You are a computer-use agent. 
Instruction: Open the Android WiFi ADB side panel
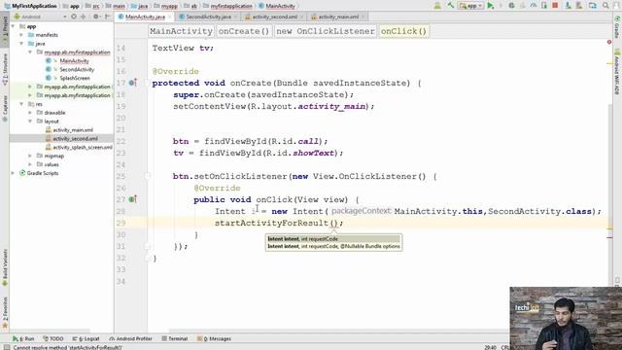[617, 72]
